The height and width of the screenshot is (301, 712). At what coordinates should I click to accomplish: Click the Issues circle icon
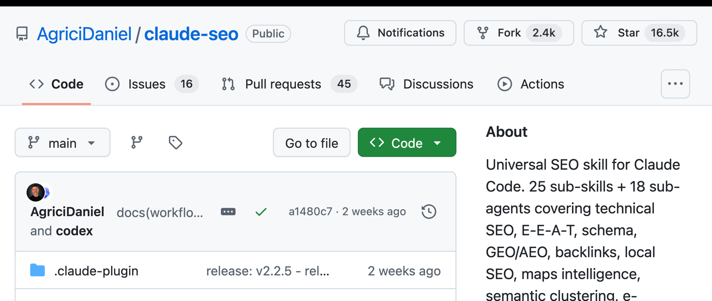coord(112,84)
